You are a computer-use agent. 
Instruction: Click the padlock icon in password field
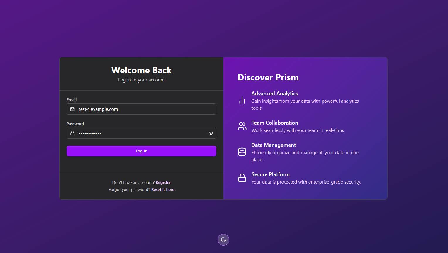click(72, 133)
